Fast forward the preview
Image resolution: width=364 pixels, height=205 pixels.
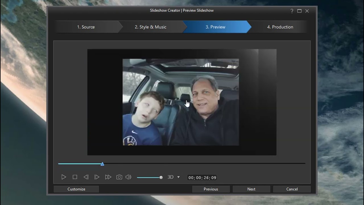point(108,177)
